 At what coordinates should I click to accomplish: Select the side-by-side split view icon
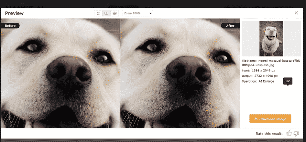pos(106,13)
